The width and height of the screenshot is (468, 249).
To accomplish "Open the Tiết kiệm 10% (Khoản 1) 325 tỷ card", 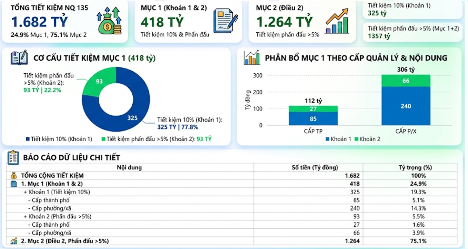I will [x=413, y=10].
